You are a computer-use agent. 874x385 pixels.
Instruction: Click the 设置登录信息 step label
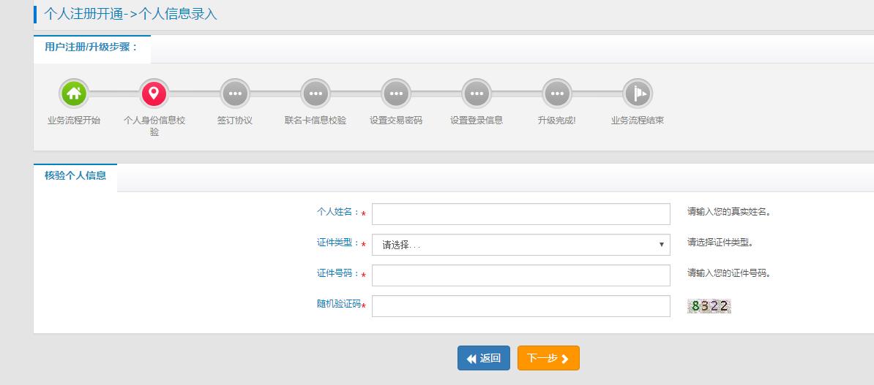pos(477,120)
